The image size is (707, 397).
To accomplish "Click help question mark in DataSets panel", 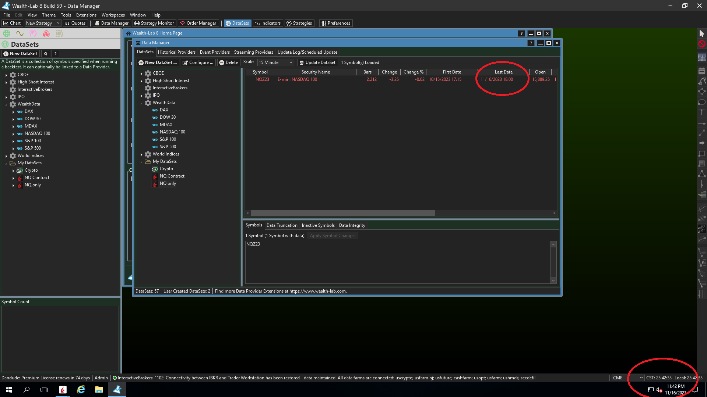I will pos(55,54).
